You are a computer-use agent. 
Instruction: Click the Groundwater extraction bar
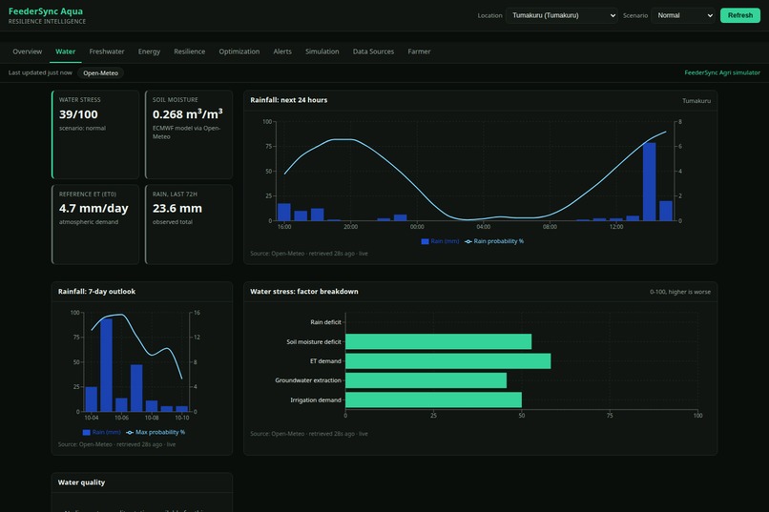click(x=426, y=380)
